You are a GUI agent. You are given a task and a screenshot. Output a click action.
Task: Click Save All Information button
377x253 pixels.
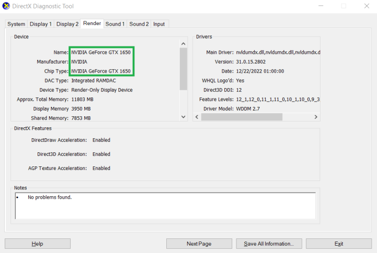tap(269, 244)
